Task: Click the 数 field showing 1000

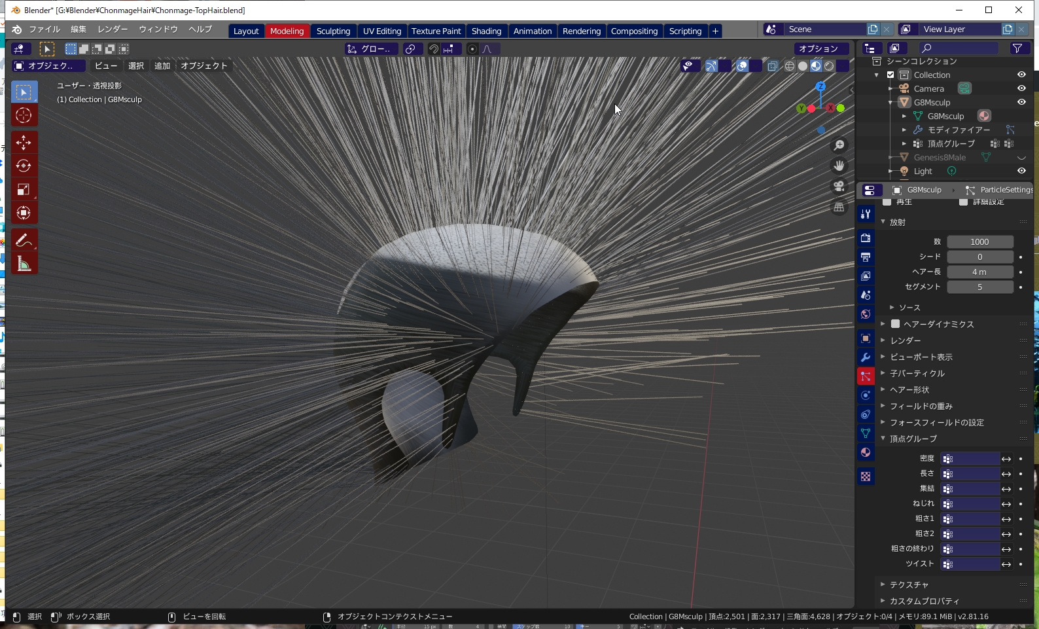Action: tap(979, 242)
